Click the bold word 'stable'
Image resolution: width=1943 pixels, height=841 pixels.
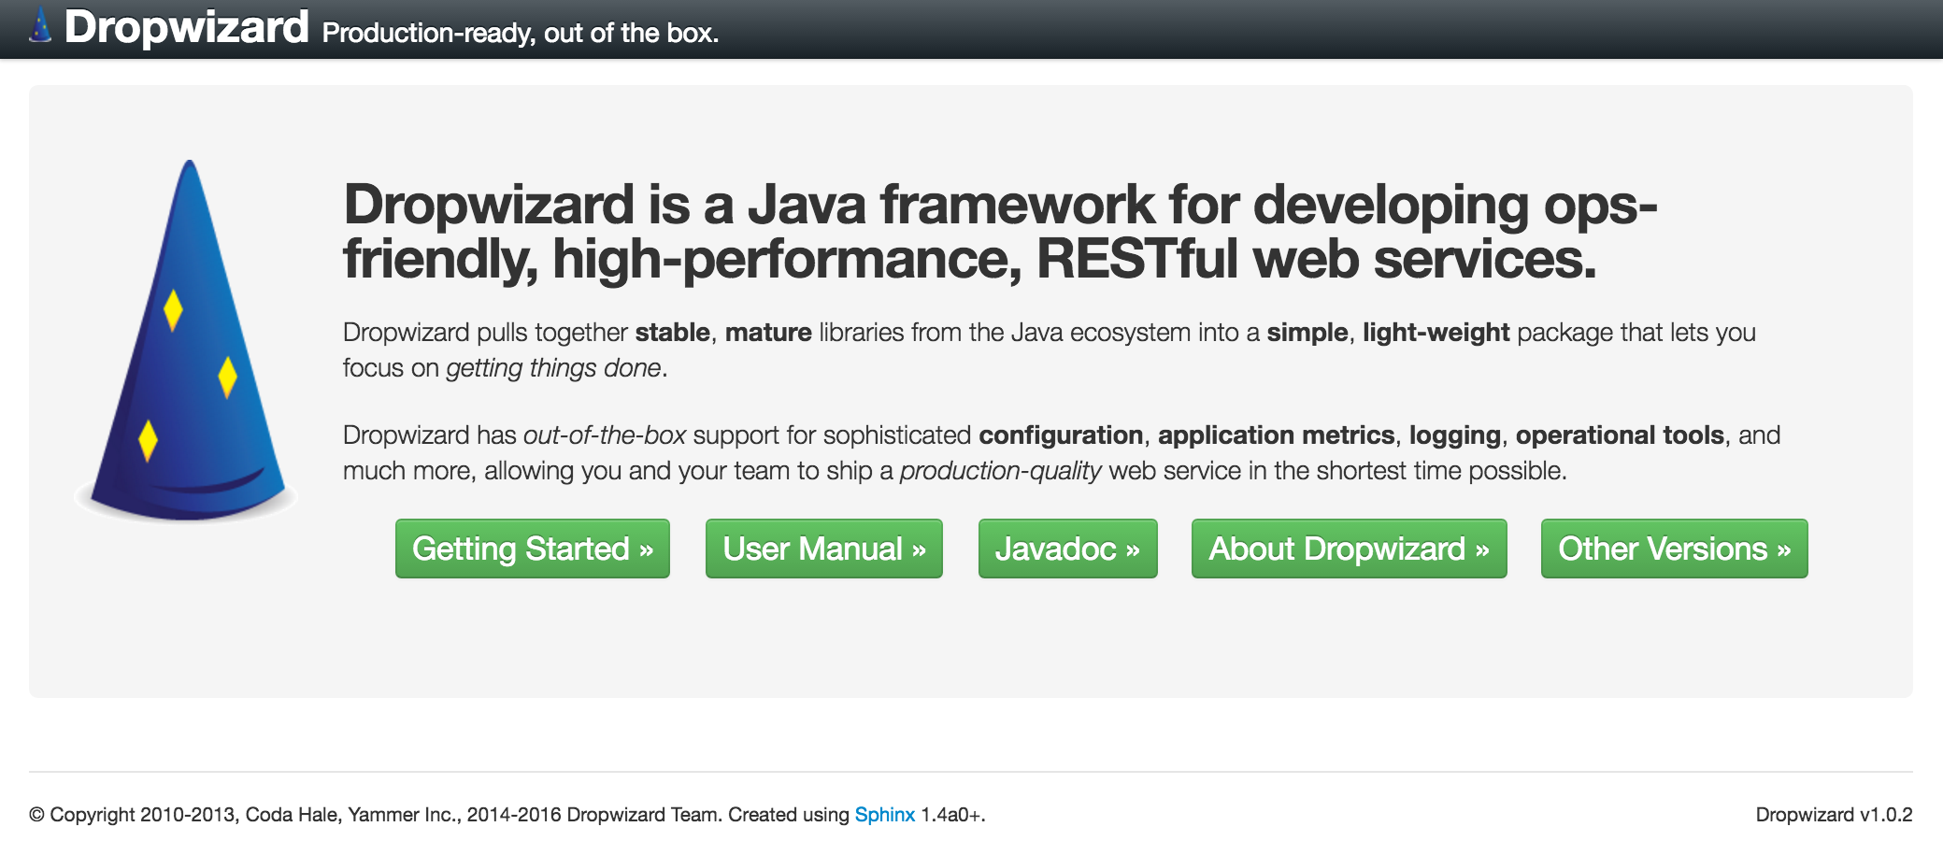672,333
